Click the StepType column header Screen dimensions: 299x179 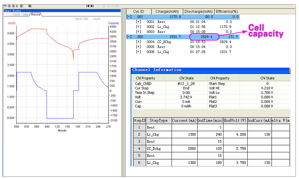tap(159, 120)
